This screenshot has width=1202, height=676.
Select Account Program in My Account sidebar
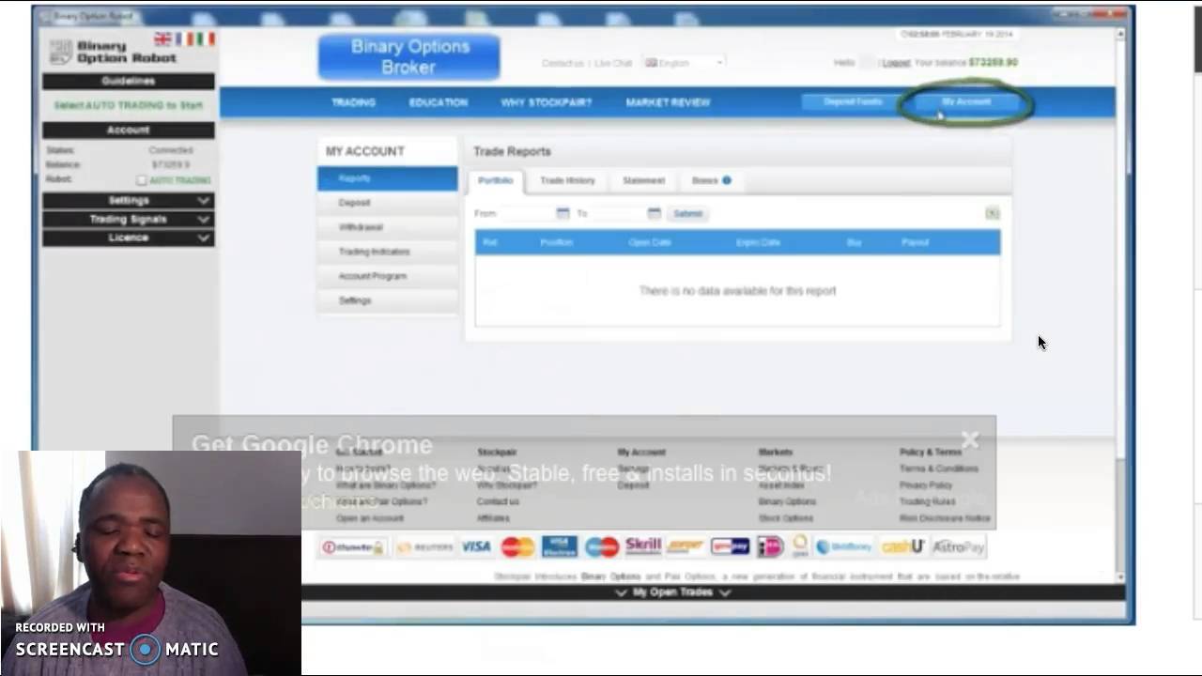[x=387, y=276]
